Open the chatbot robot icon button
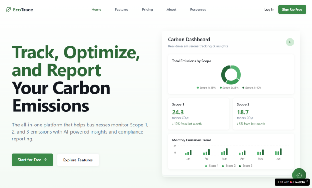 point(299,175)
